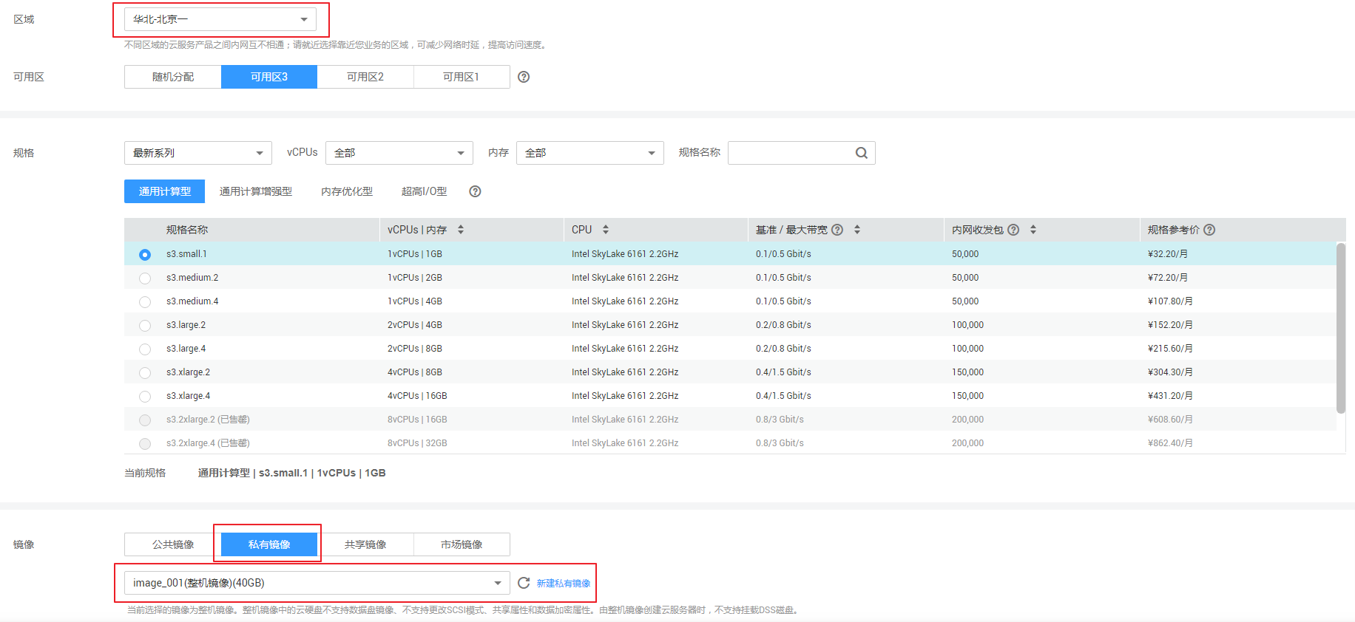The width and height of the screenshot is (1355, 622).
Task: Open the image_001(整机镜像)(40GB) dropdown
Action: (x=317, y=583)
